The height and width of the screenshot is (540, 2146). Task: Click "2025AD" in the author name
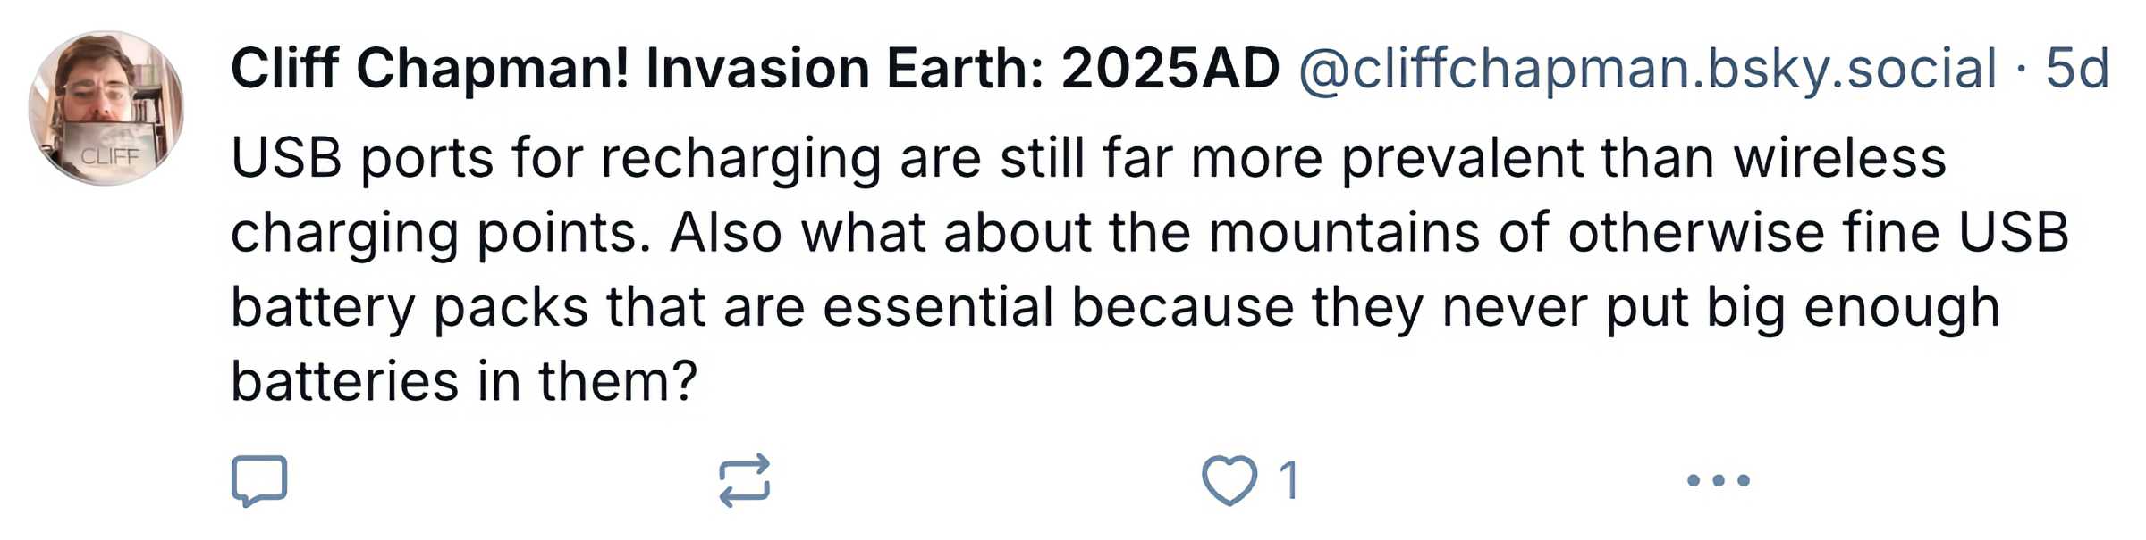pos(1170,69)
